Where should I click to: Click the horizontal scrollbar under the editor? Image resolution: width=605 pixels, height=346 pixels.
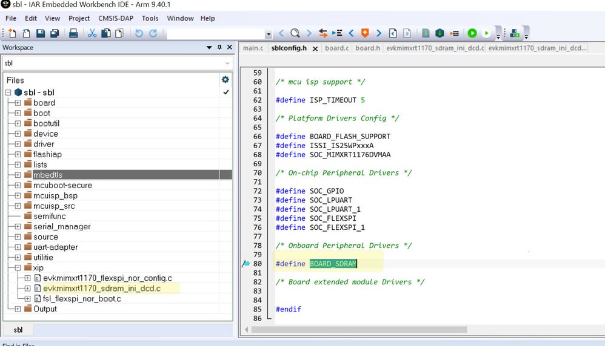(359, 330)
